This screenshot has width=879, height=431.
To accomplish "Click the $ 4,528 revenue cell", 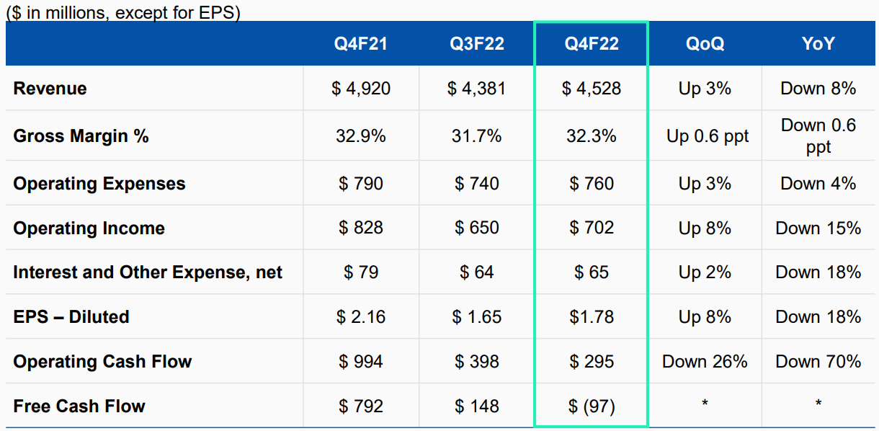I will coord(592,89).
